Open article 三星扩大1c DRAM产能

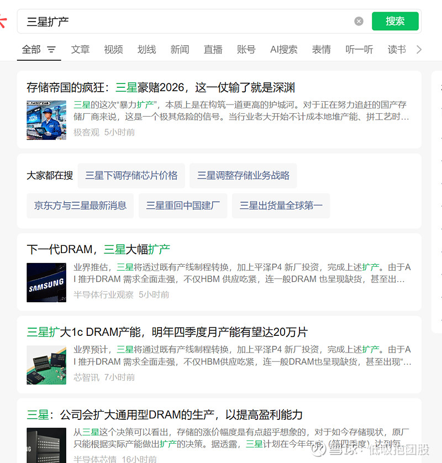tap(167, 332)
